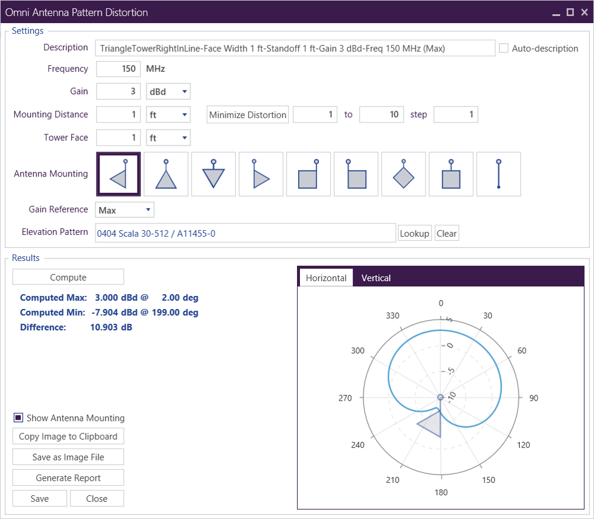
Task: Enable the Auto-description checkbox
Action: pyautogui.click(x=504, y=49)
